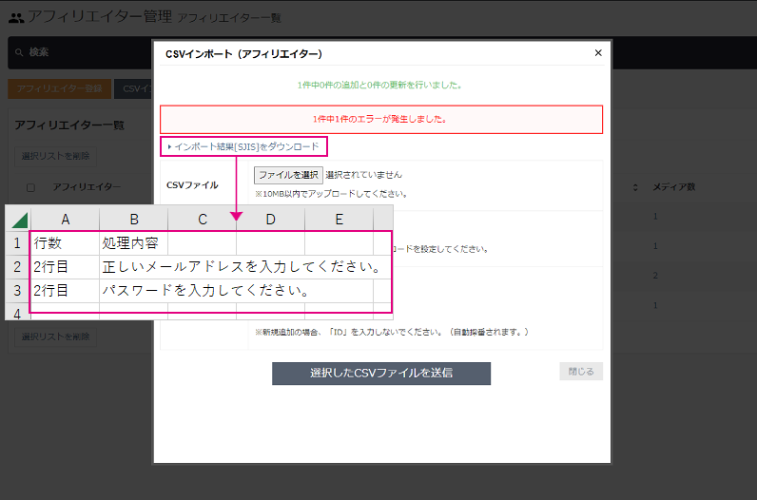This screenshot has height=500, width=757.
Task: Sort by アフィリエイター column header
Action: click(x=87, y=186)
